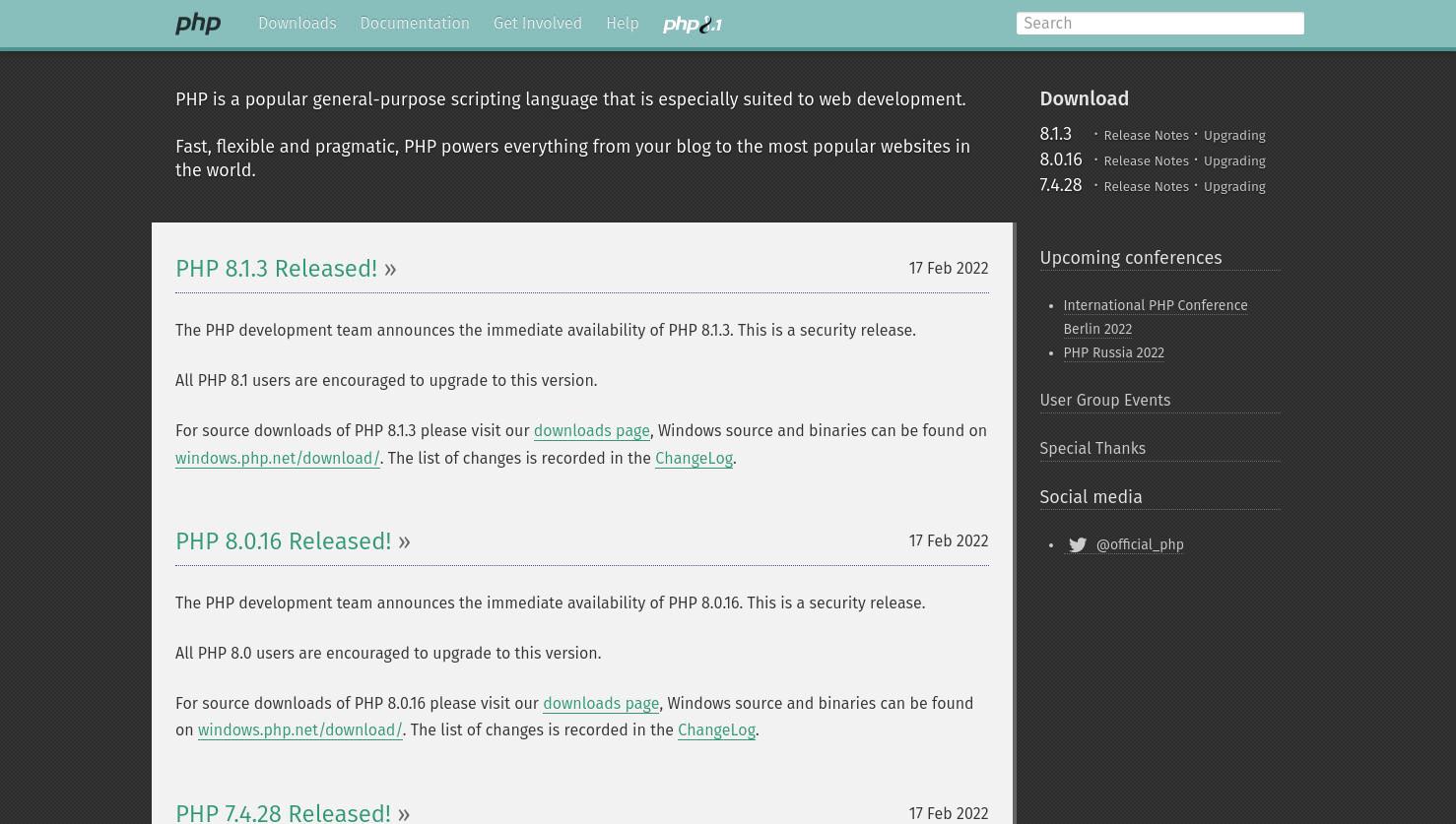Viewport: 1456px width, 824px height.
Task: Click 17 Feb 2022 date of 8.0.16 post
Action: pos(948,541)
